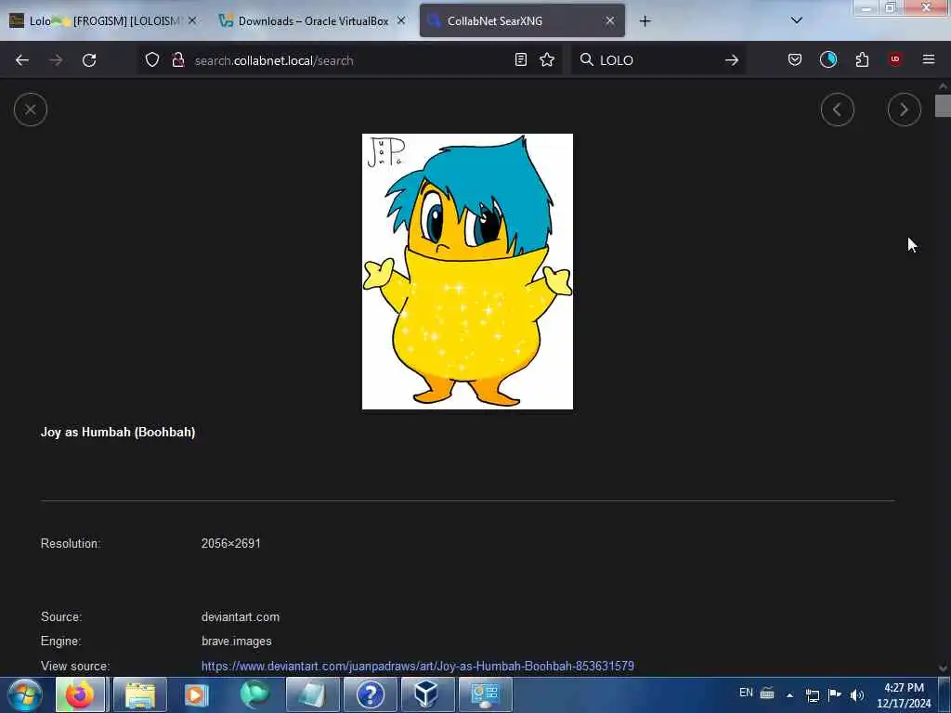Reload the current page
The height and width of the screenshot is (713, 951).
pyautogui.click(x=89, y=60)
